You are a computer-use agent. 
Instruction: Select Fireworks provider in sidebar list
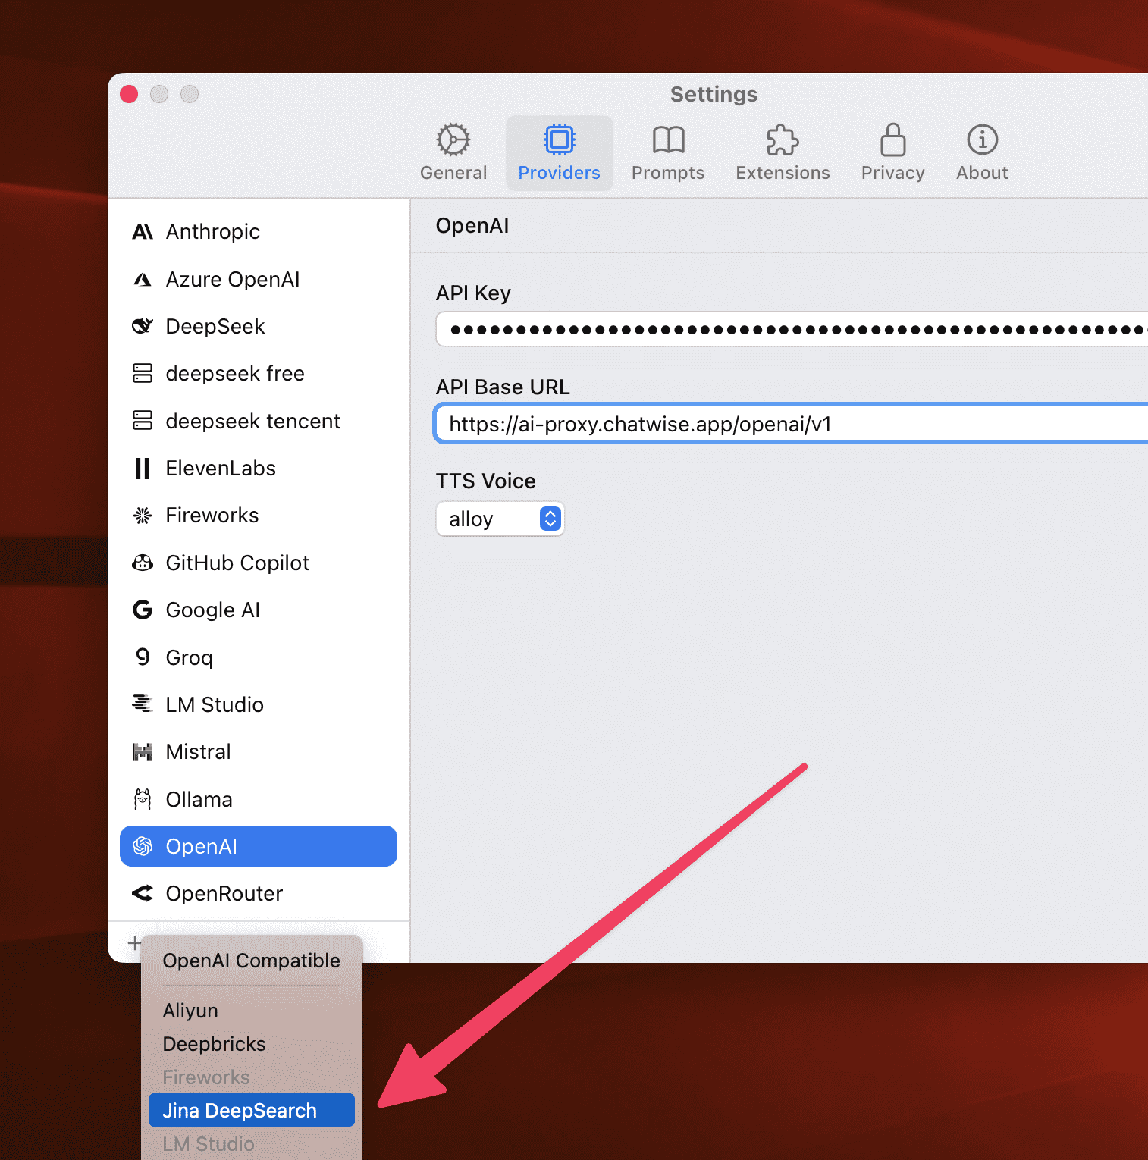[259, 516]
